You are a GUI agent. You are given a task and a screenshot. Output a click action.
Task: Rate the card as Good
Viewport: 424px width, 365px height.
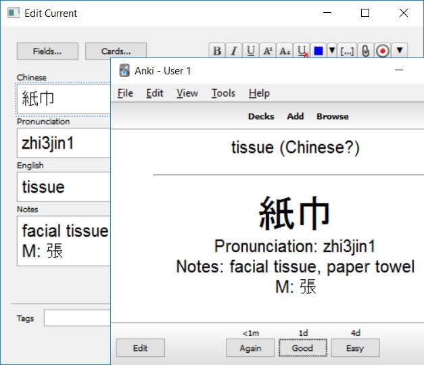[302, 348]
